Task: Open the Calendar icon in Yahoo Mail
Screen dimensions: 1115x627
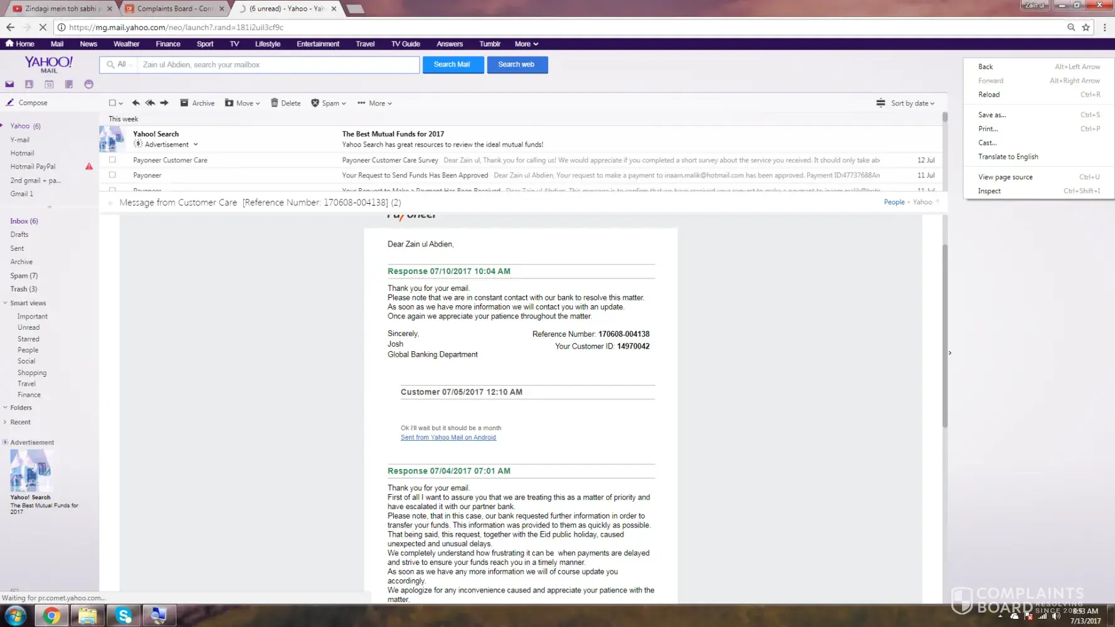Action: click(49, 84)
